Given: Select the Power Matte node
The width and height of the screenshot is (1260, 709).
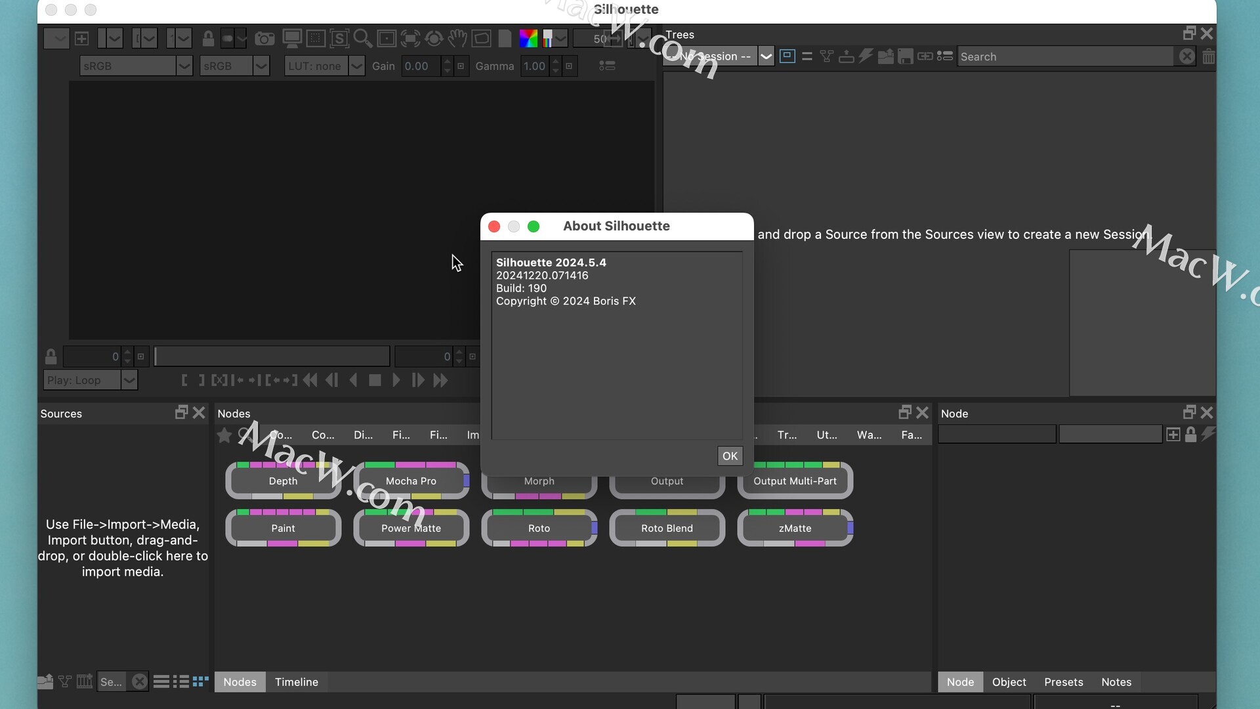Looking at the screenshot, I should (411, 528).
